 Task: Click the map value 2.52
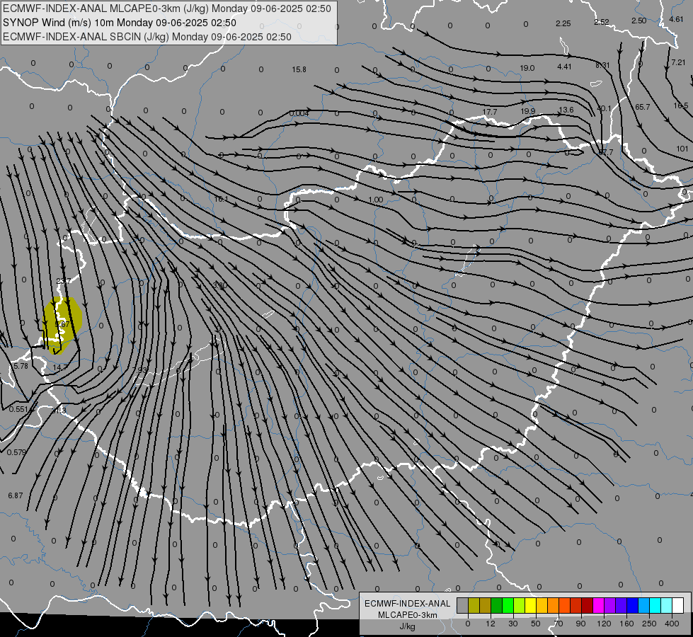tap(602, 22)
